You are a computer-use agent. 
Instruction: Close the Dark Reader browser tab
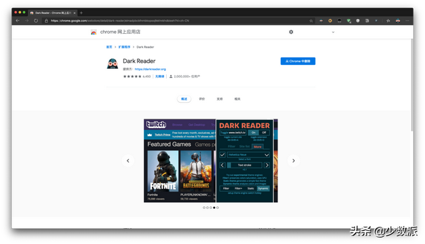pos(74,13)
